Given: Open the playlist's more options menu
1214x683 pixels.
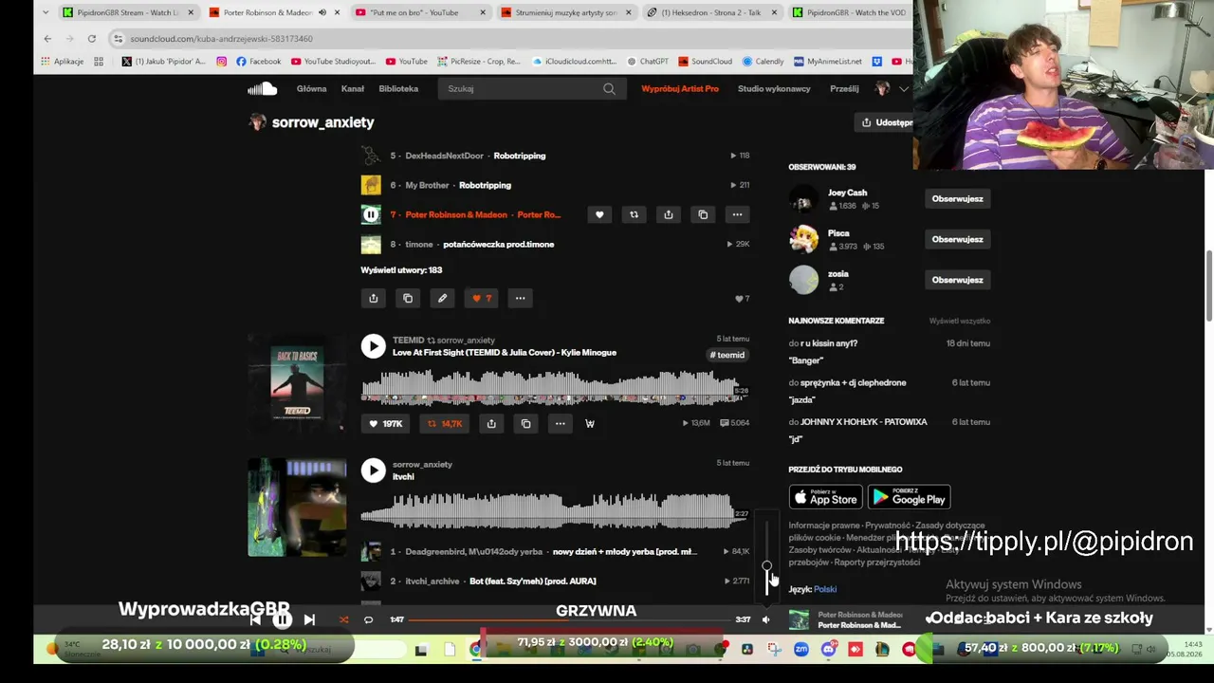Looking at the screenshot, I should point(520,298).
